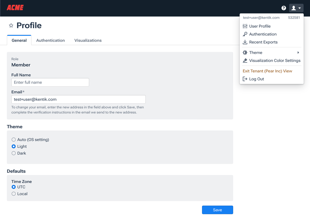Click the Authentication key icon in the menu
This screenshot has width=310, height=220.
click(x=244, y=34)
